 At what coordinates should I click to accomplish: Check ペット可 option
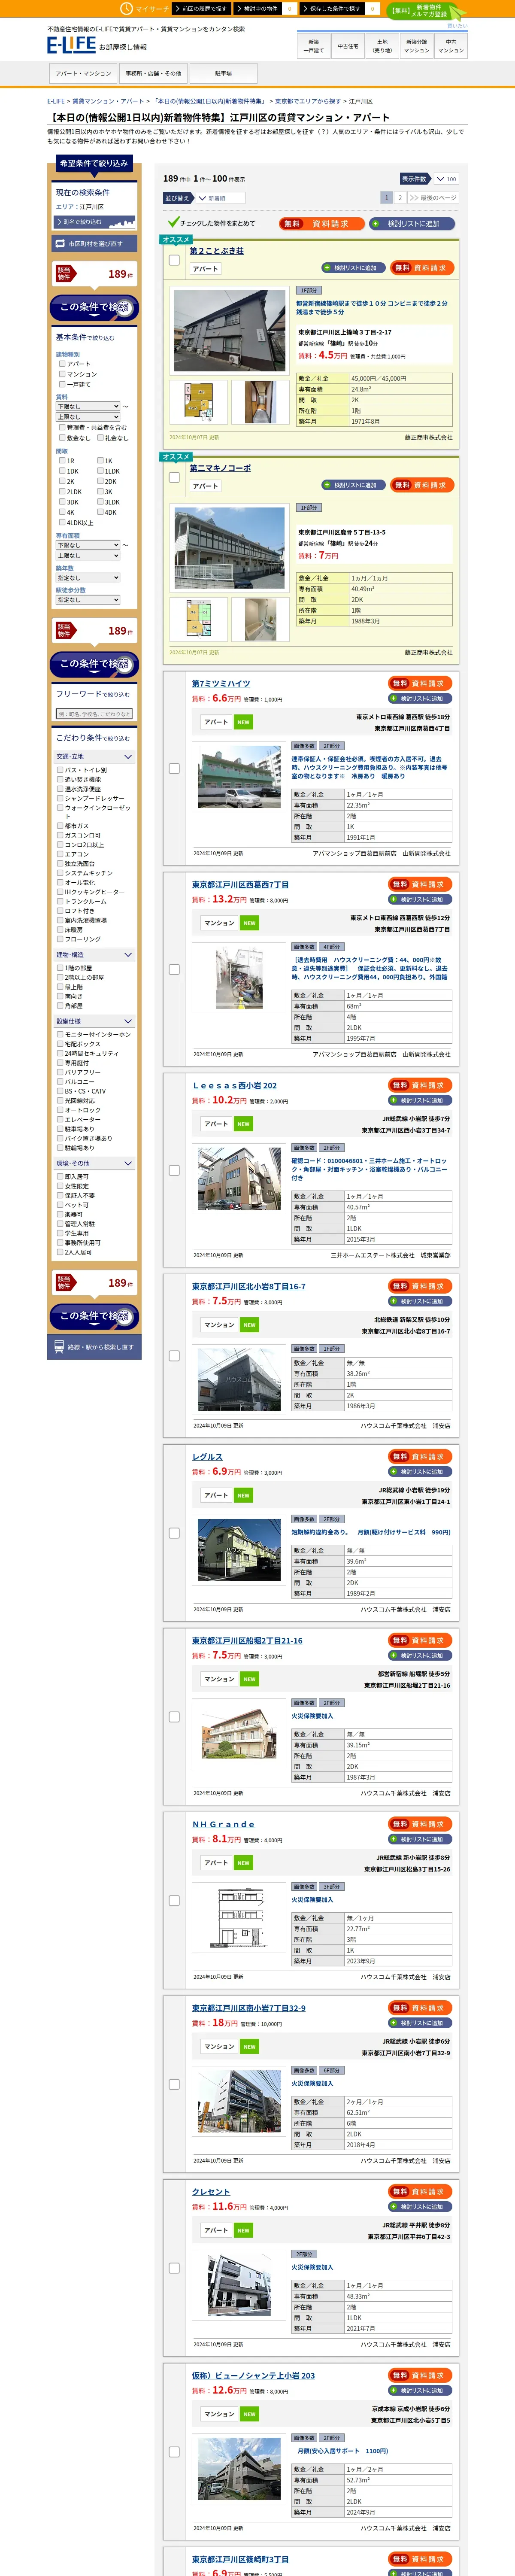pos(60,1205)
